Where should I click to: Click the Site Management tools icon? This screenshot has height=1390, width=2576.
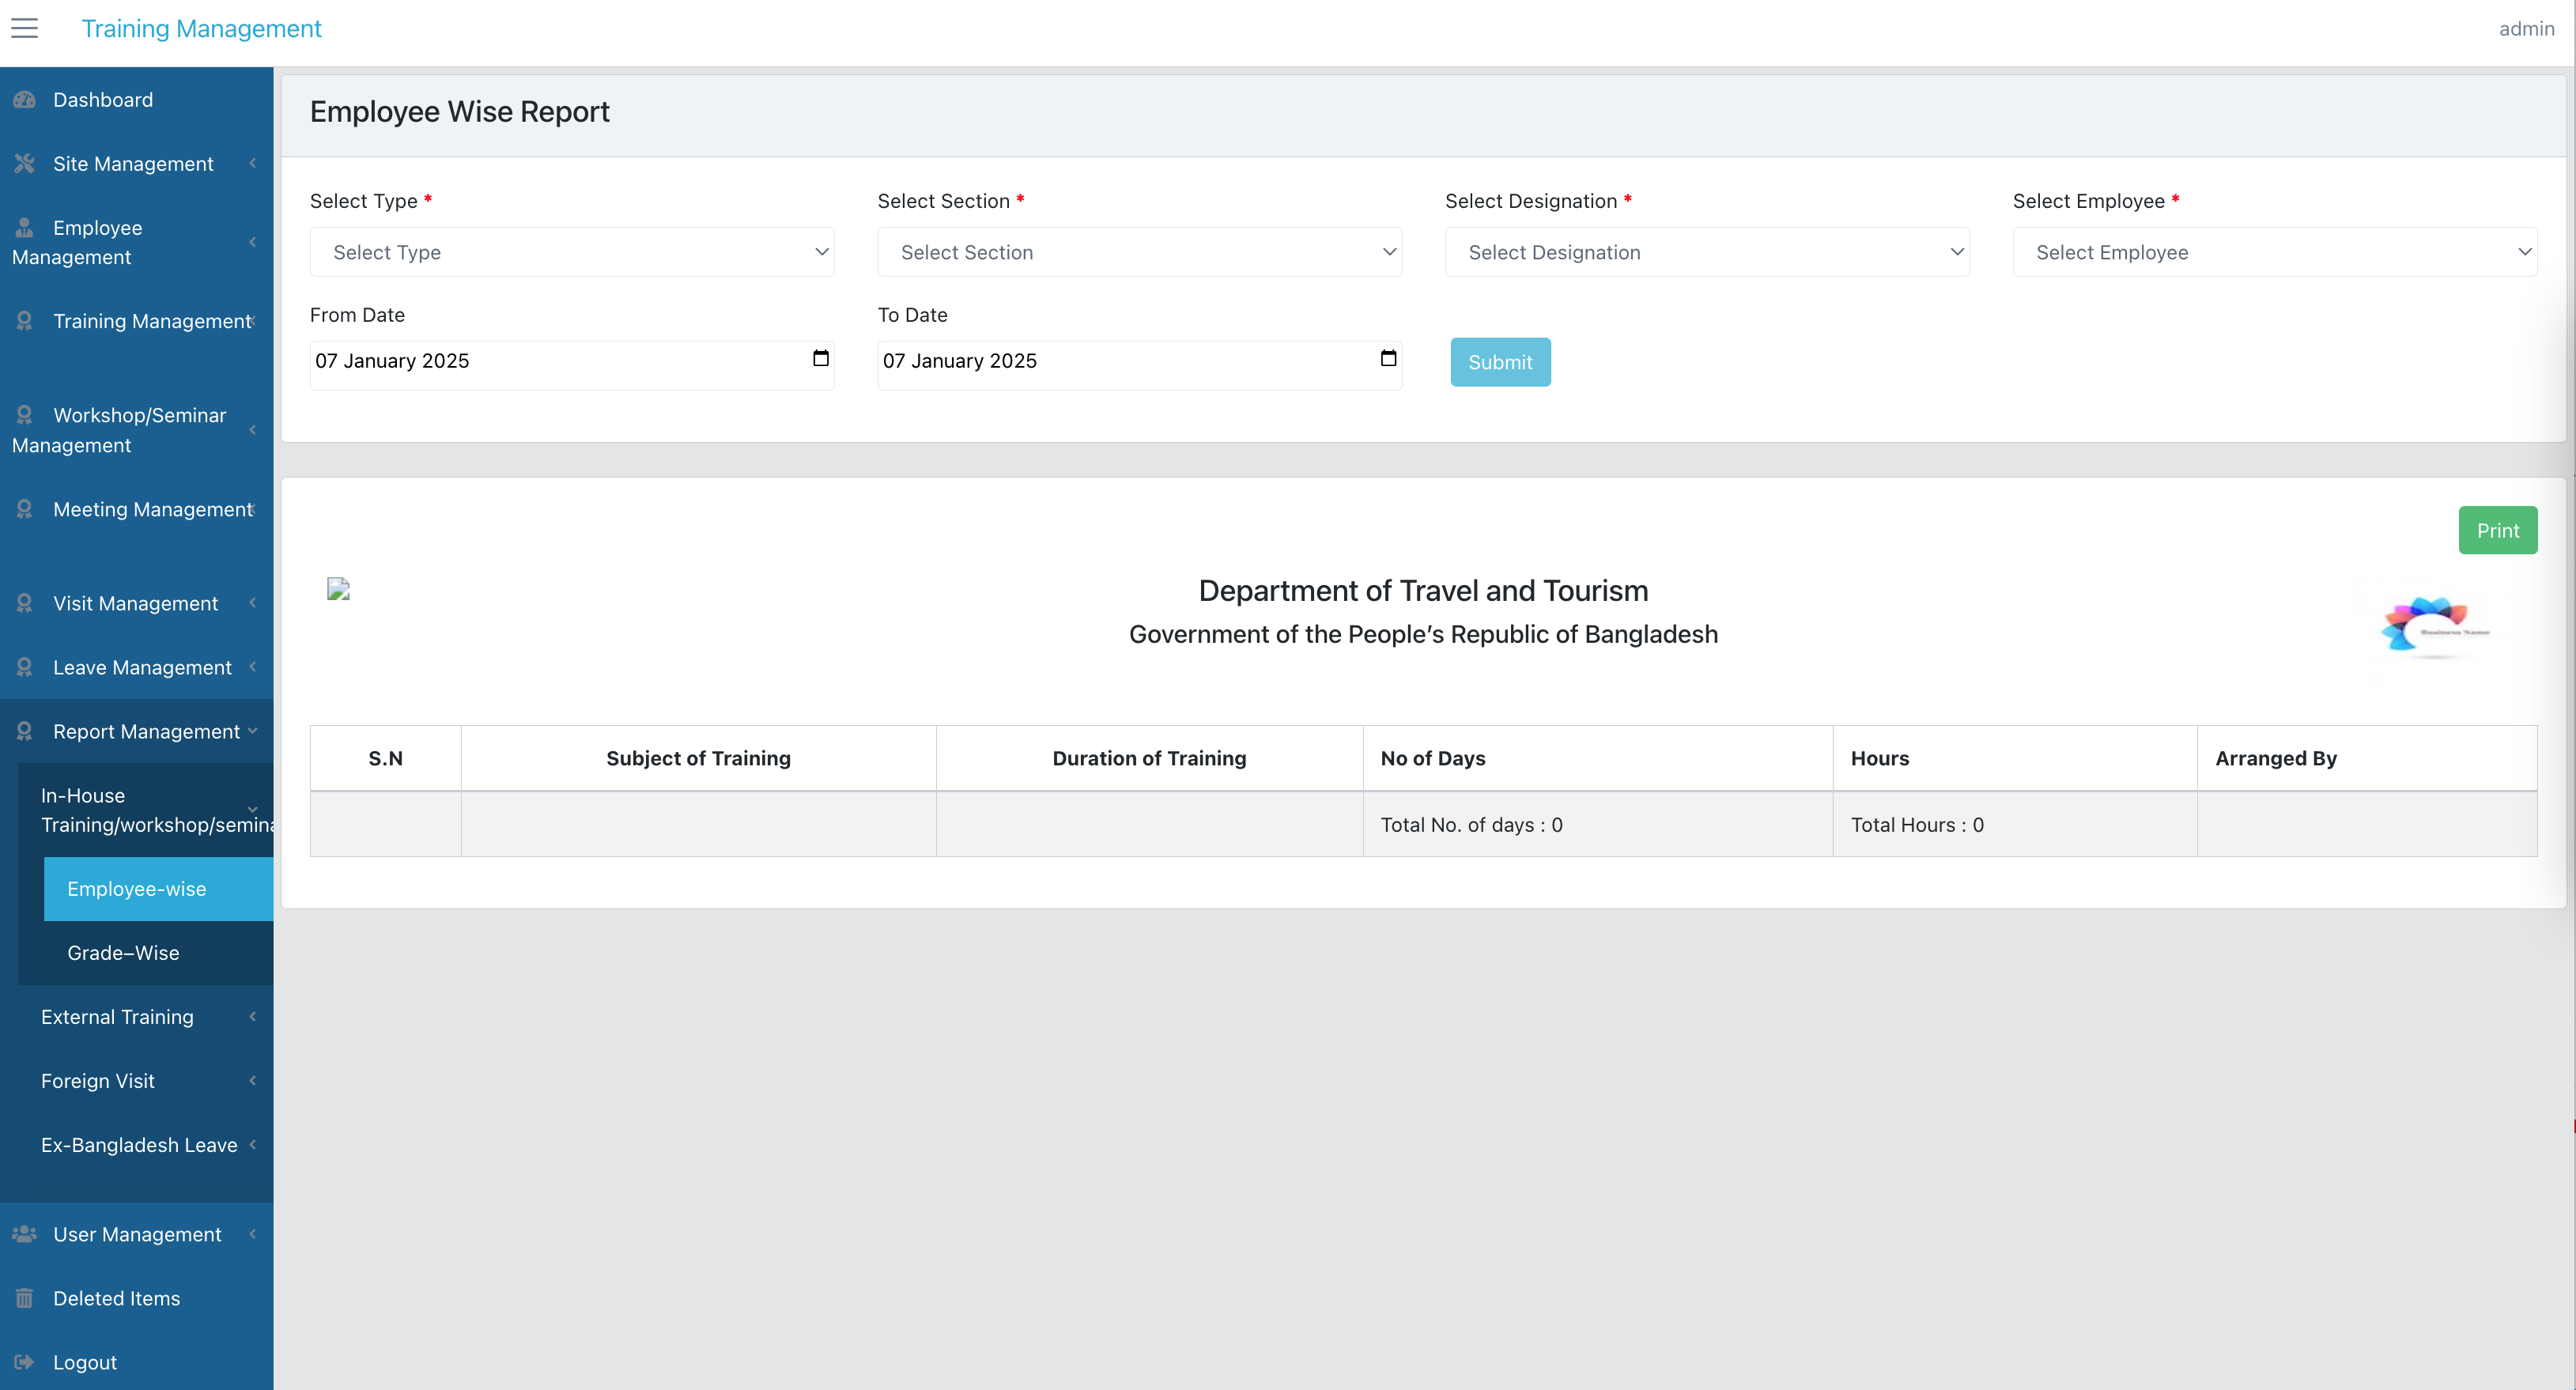click(x=24, y=164)
